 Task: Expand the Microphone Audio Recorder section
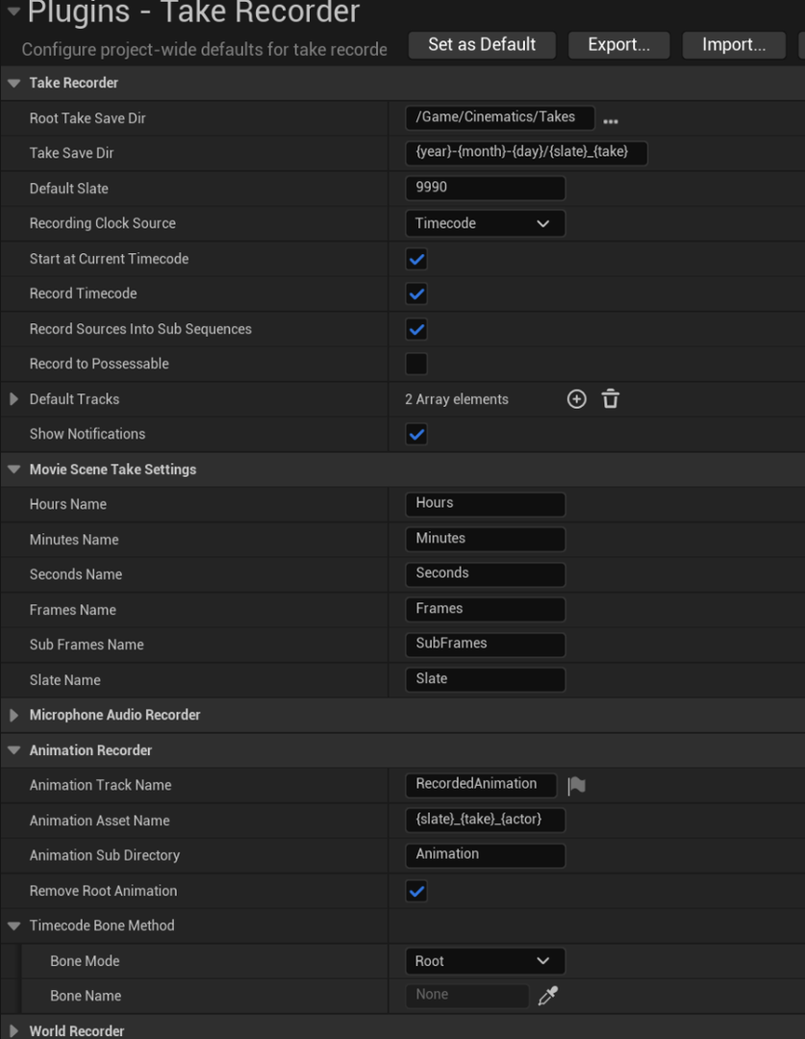13,715
